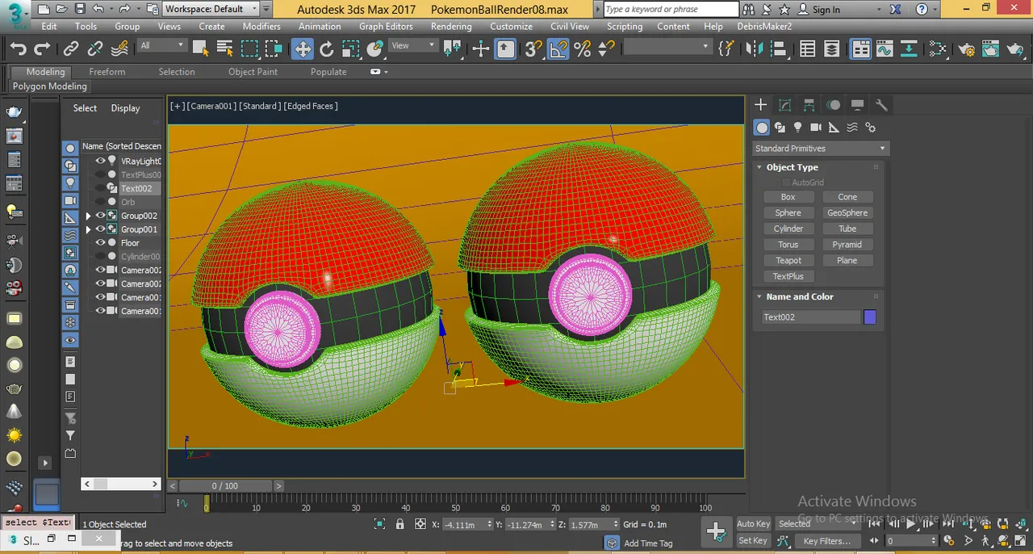Click the Redo arrow in main toolbar
The width and height of the screenshot is (1033, 554).
coord(42,49)
